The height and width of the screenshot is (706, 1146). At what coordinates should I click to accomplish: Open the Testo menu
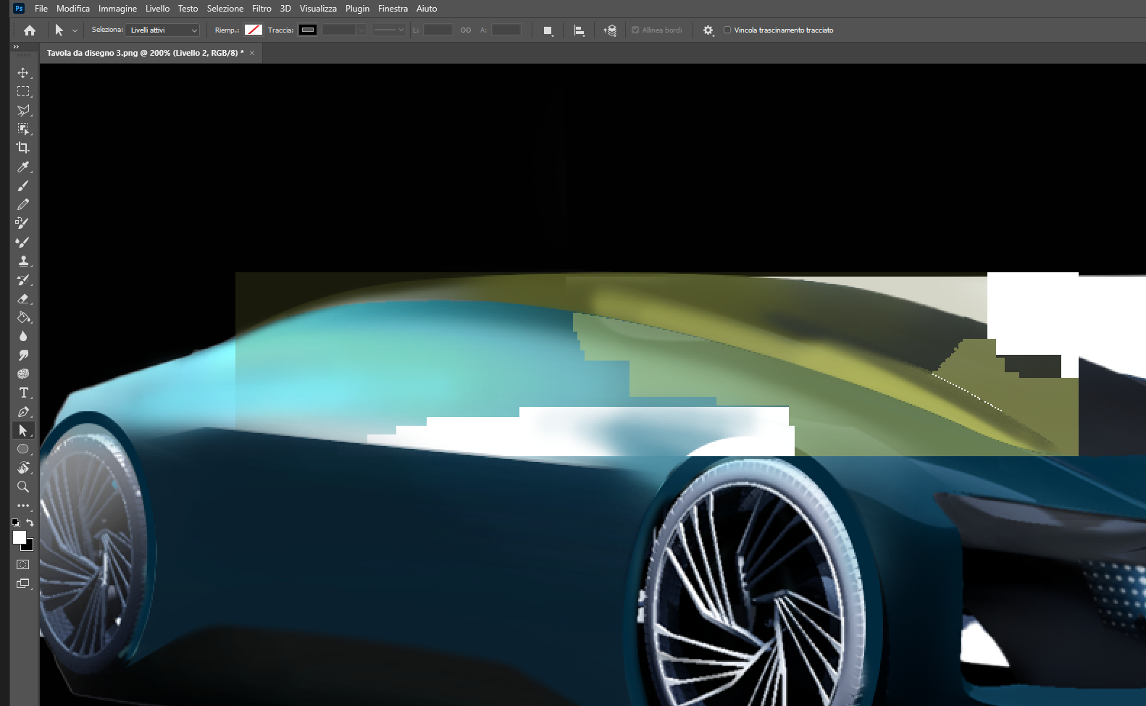pos(188,9)
